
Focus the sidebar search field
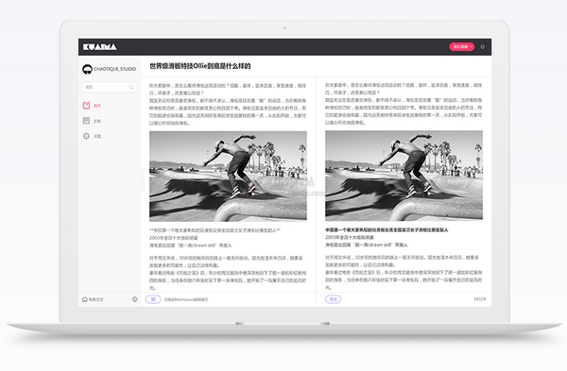[x=110, y=87]
